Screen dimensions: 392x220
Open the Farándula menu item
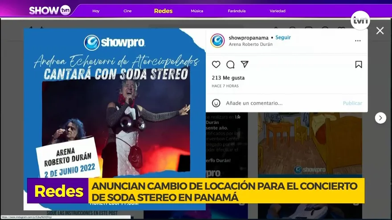[237, 11]
